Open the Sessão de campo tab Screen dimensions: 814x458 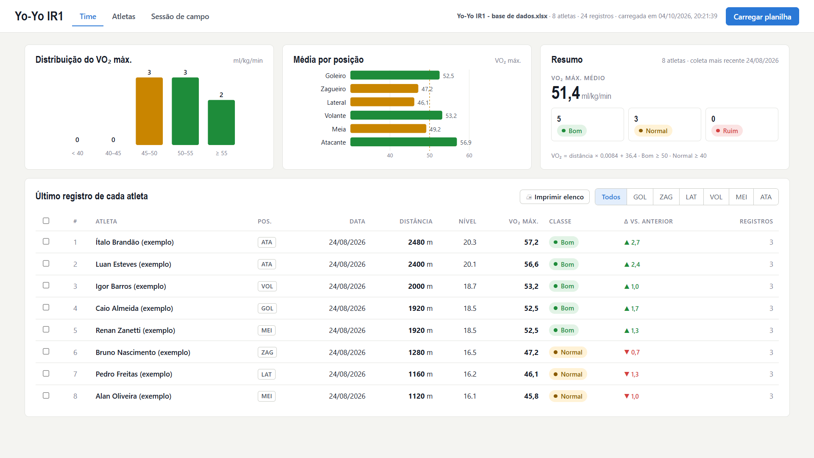180,17
